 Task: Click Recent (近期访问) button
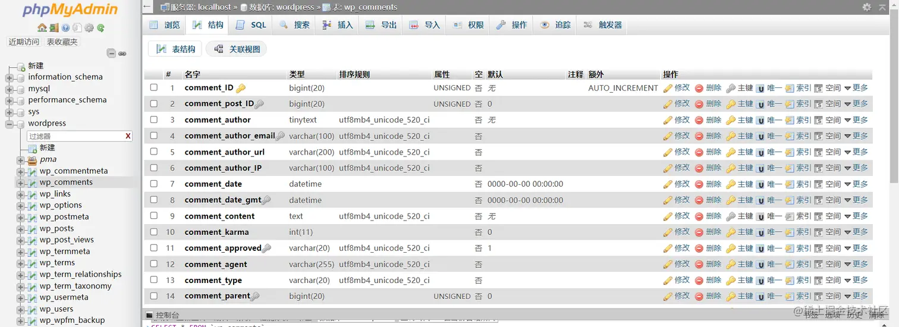24,42
